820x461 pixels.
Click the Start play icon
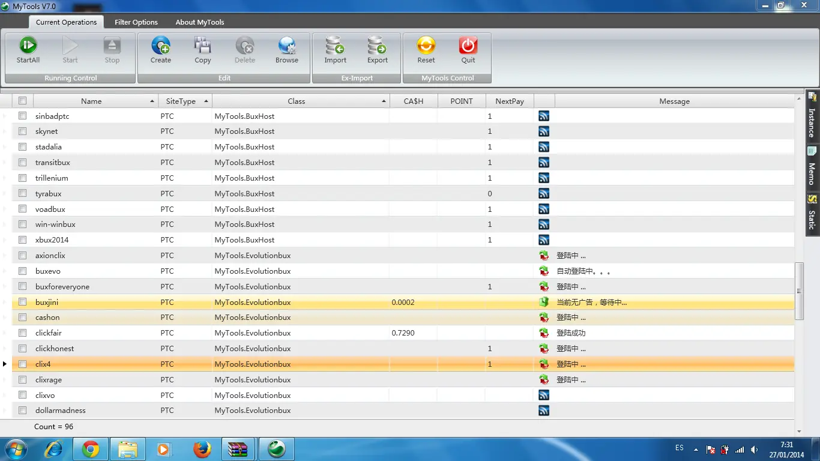pos(70,46)
